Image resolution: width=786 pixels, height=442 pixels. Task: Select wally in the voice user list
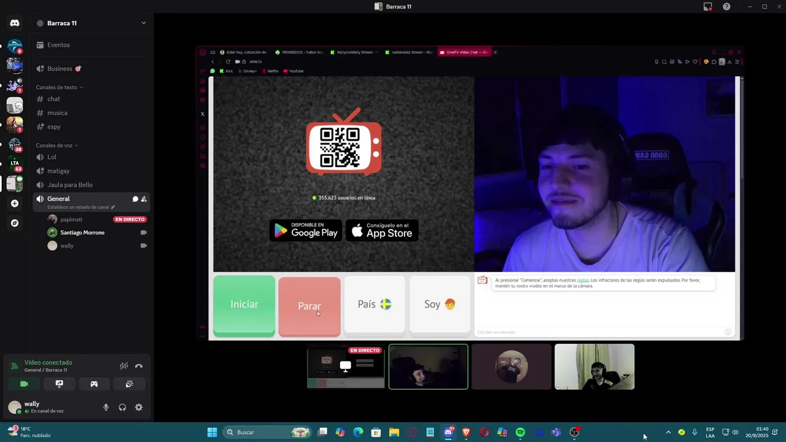pyautogui.click(x=97, y=246)
